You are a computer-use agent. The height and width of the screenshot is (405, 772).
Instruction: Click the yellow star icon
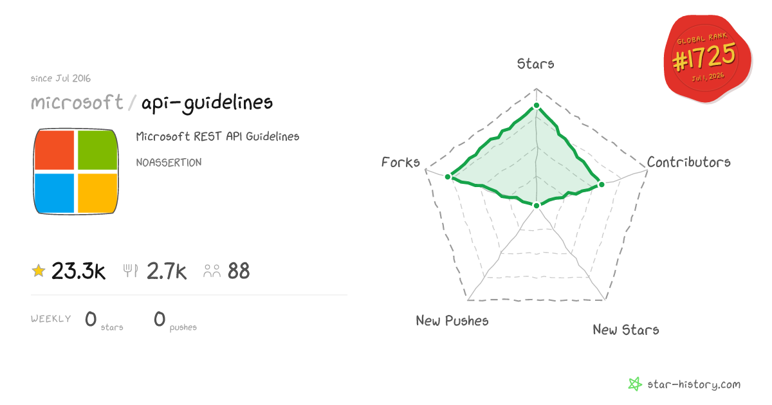coord(39,271)
